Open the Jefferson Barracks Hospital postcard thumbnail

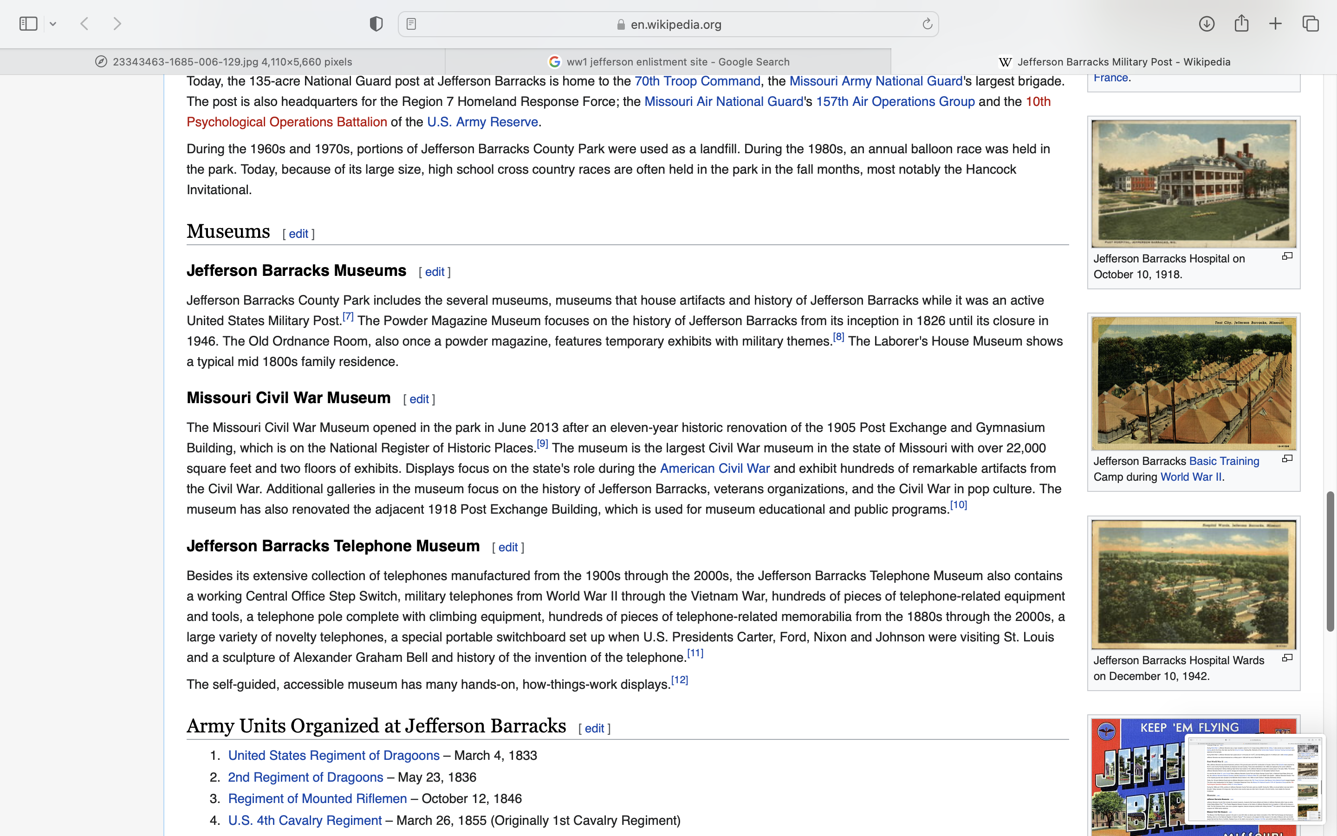point(1194,183)
